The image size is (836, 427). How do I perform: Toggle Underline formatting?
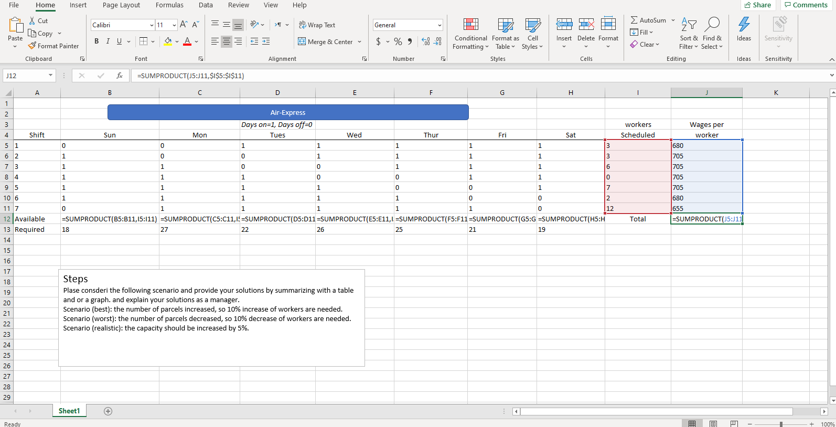click(120, 41)
